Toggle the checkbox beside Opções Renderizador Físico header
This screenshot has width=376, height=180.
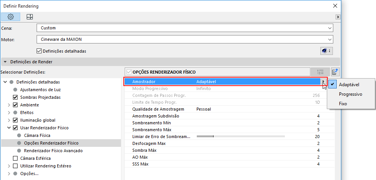point(129,72)
